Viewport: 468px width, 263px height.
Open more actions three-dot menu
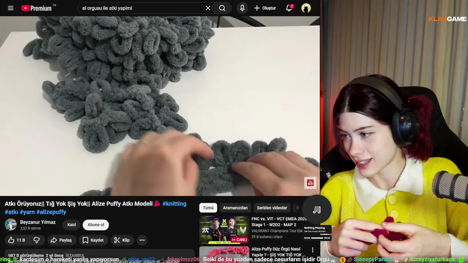pyautogui.click(x=142, y=240)
